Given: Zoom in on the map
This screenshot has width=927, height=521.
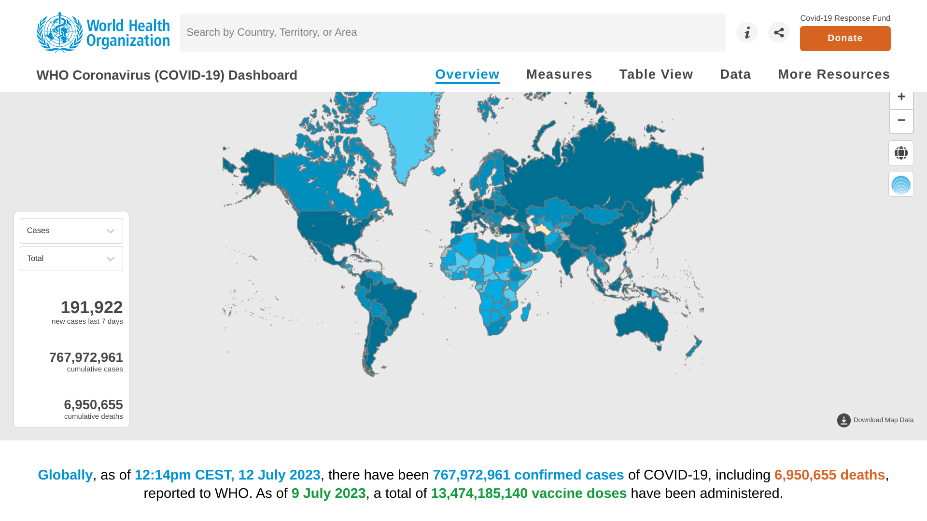Looking at the screenshot, I should pyautogui.click(x=901, y=97).
